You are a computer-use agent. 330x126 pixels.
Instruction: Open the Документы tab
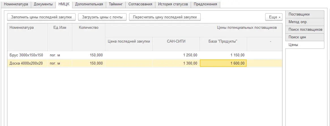point(43,4)
